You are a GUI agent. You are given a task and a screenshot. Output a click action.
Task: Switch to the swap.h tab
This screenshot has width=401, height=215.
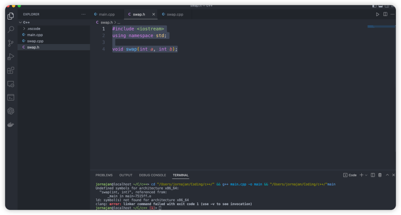[139, 14]
